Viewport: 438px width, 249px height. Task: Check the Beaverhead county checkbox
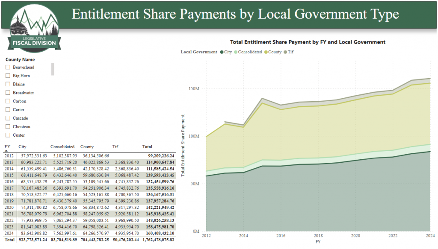[7, 67]
